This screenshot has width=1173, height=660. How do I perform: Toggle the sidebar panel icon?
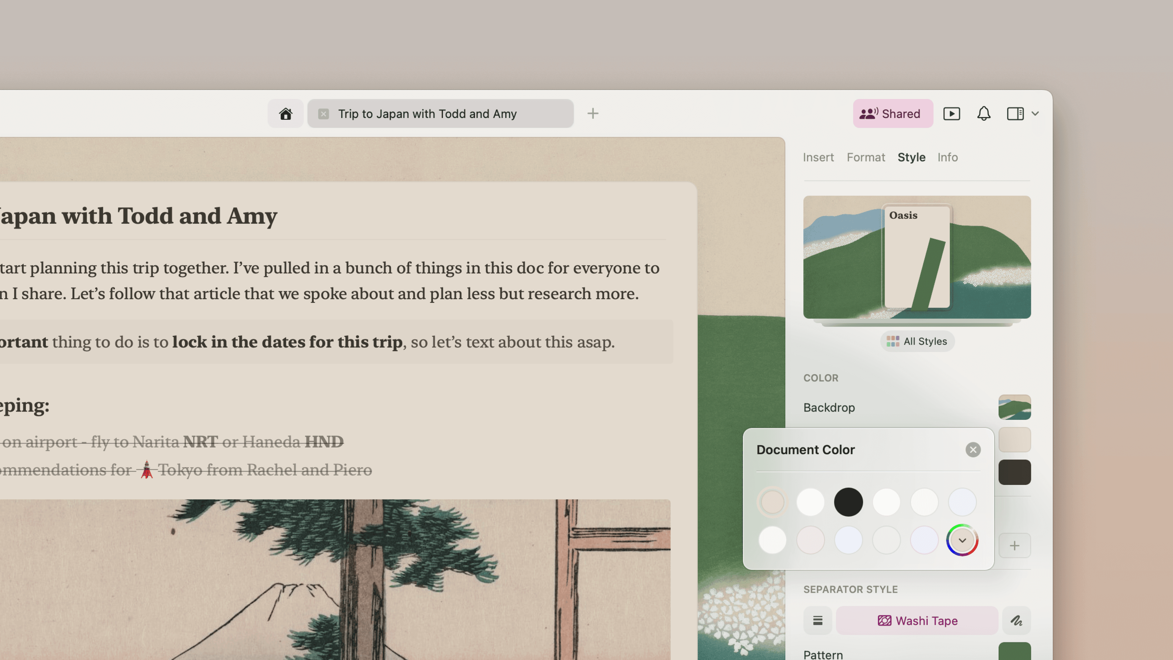point(1015,113)
